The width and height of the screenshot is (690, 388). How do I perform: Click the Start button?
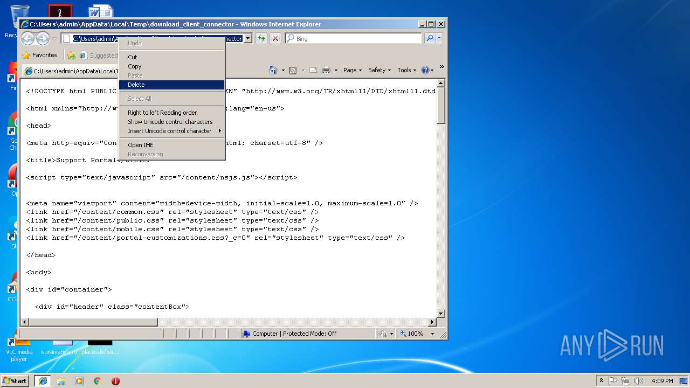point(15,380)
